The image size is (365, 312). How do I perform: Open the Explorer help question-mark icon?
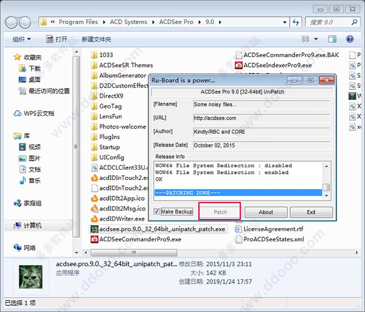350,39
